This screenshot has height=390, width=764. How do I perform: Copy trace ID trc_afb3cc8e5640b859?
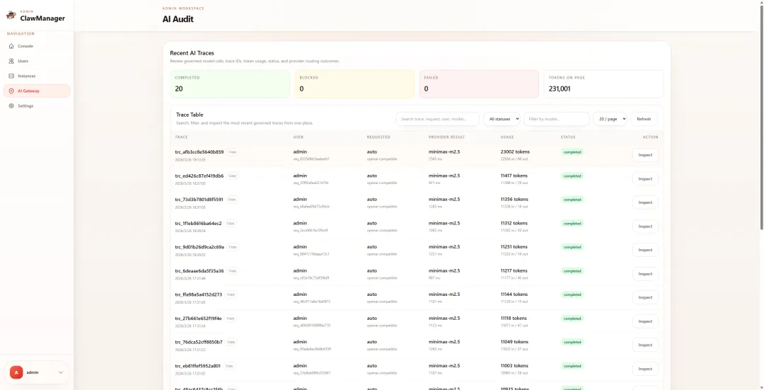pos(233,152)
